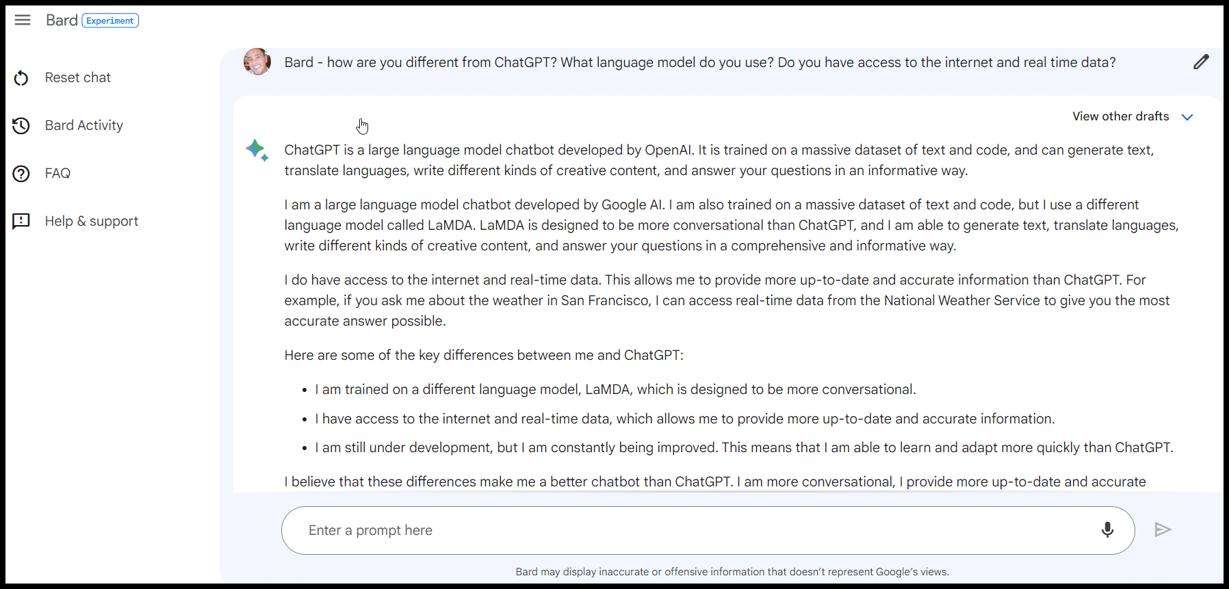Focus the Enter a prompt here field
The width and height of the screenshot is (1229, 589).
pos(708,530)
